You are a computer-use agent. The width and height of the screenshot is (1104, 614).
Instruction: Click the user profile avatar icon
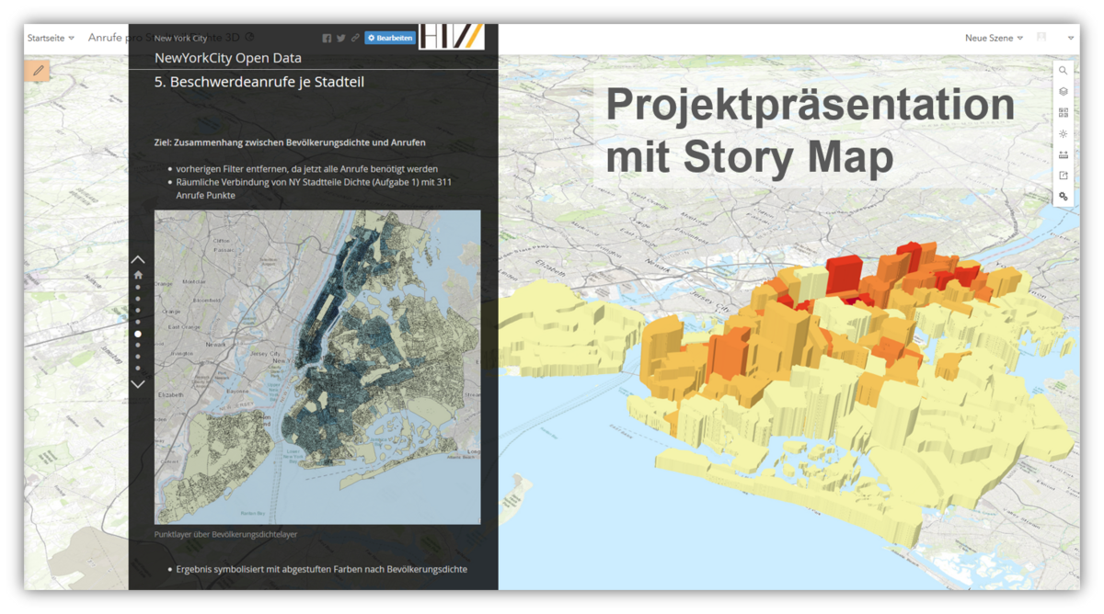pos(1042,38)
